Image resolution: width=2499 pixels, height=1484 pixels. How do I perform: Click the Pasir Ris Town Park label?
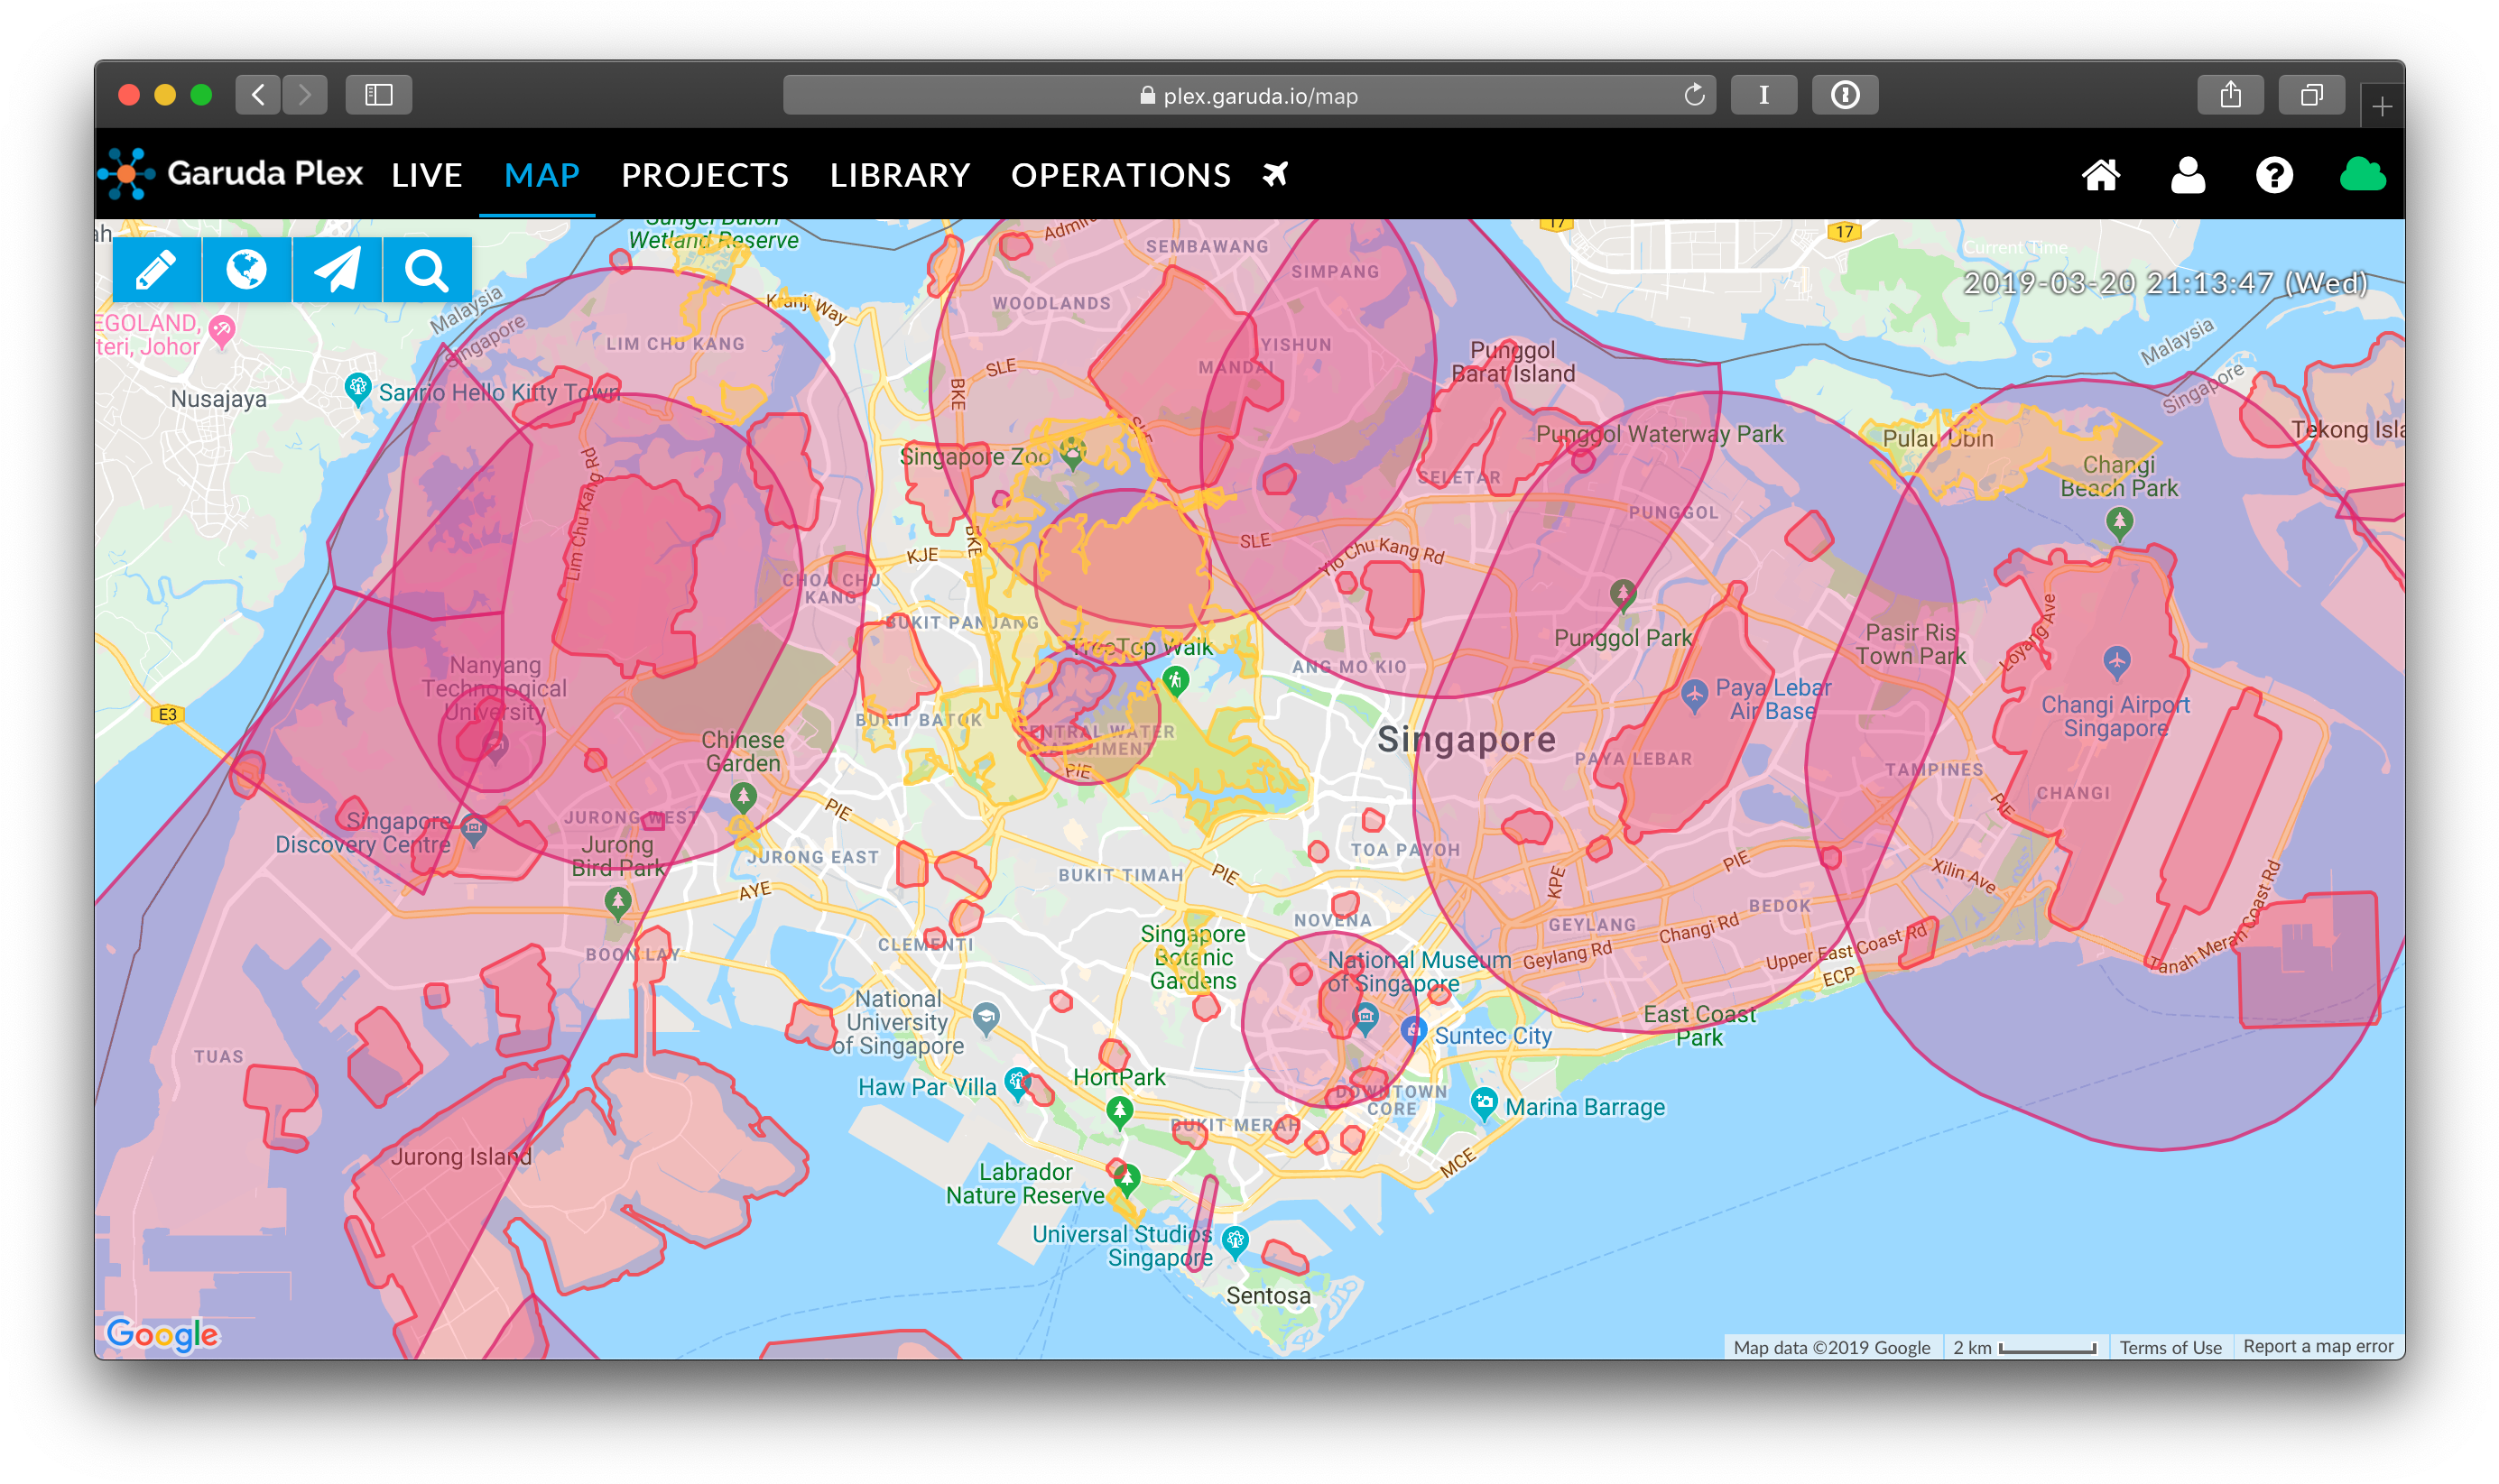(x=1911, y=644)
